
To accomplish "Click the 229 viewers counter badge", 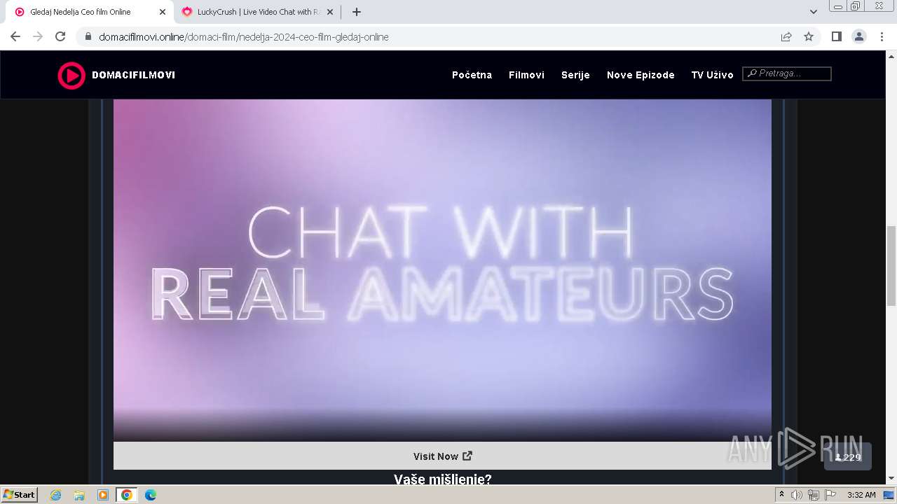I will pos(848,457).
